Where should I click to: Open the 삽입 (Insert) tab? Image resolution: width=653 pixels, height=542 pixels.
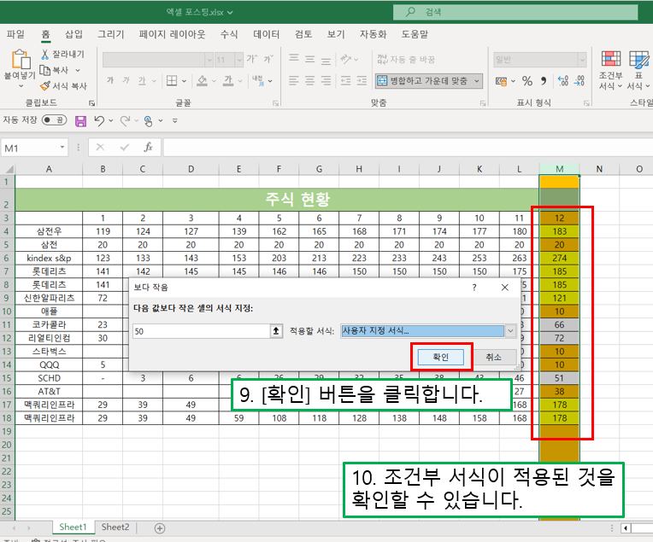click(74, 34)
